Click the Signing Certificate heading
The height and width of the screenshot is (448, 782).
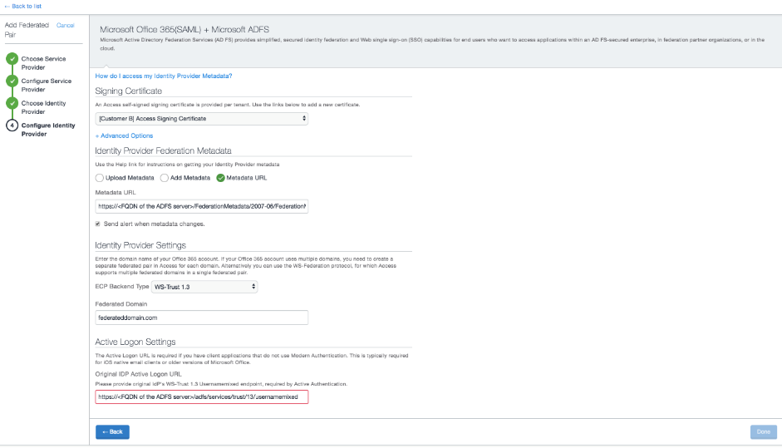tap(129, 91)
